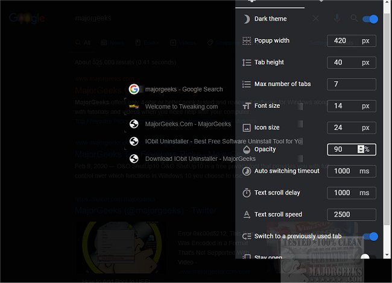Click the Popup width input field

(352, 41)
